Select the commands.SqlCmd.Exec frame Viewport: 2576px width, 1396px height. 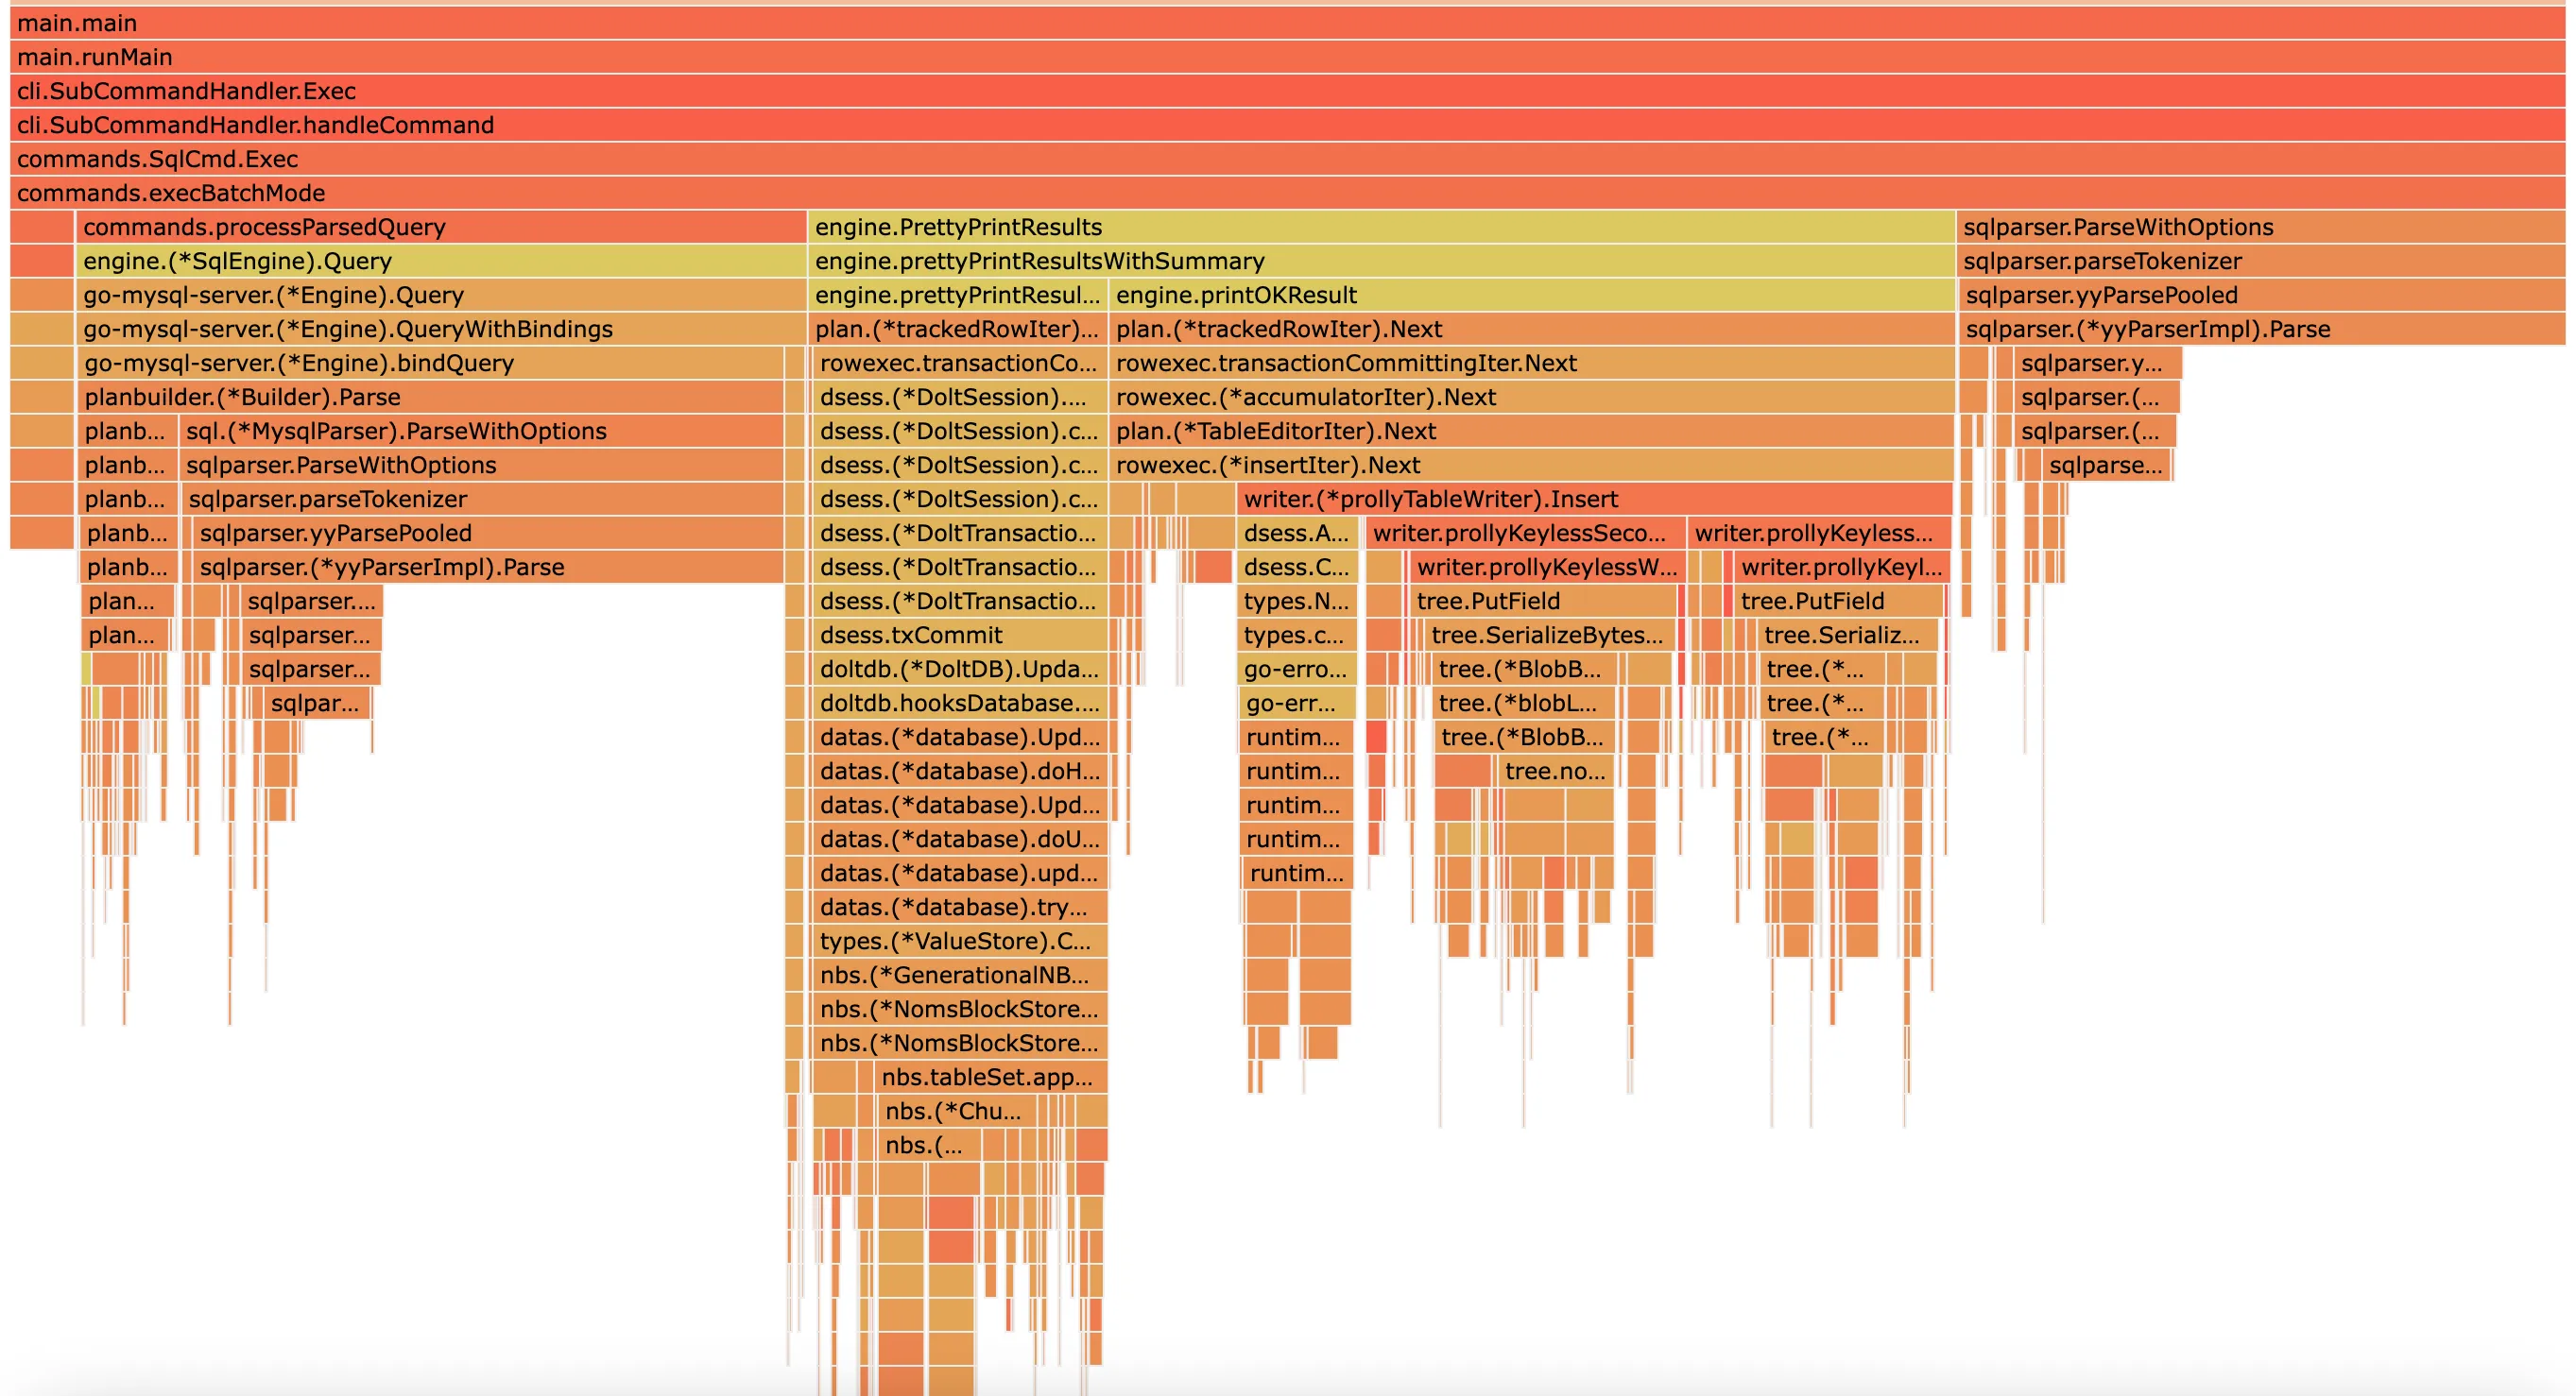coord(1287,159)
